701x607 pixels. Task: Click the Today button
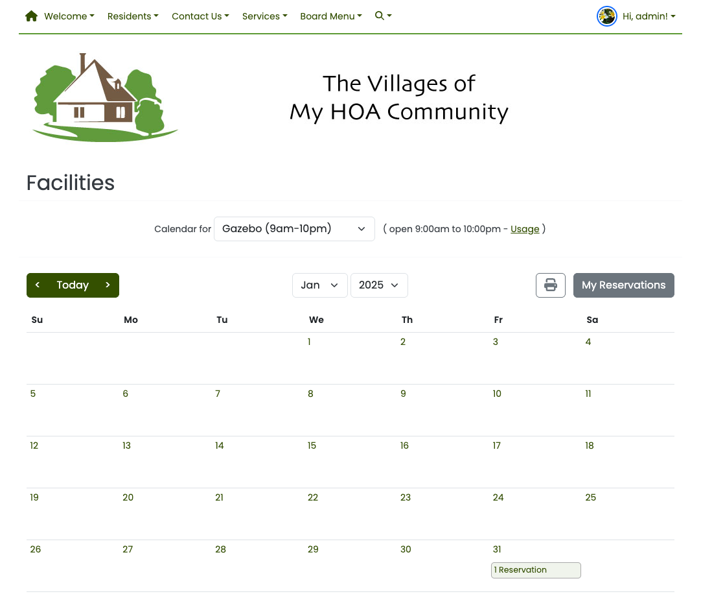pos(73,285)
